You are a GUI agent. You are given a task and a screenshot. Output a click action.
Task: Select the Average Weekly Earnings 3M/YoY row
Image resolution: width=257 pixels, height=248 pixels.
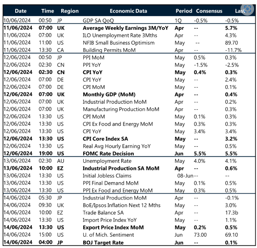pyautogui.click(x=126, y=27)
